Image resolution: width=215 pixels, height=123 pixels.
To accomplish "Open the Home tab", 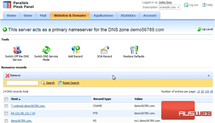I will (x=12, y=16).
